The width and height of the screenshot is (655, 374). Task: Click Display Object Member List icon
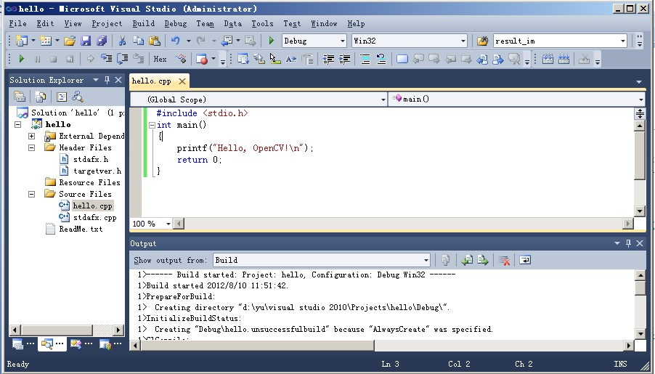click(x=243, y=59)
